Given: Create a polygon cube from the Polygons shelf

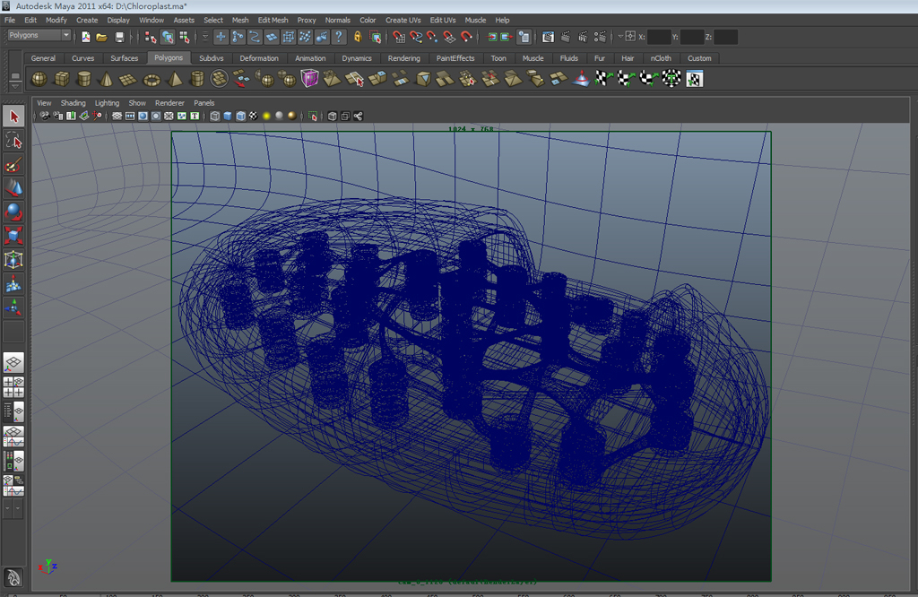Looking at the screenshot, I should coord(61,78).
